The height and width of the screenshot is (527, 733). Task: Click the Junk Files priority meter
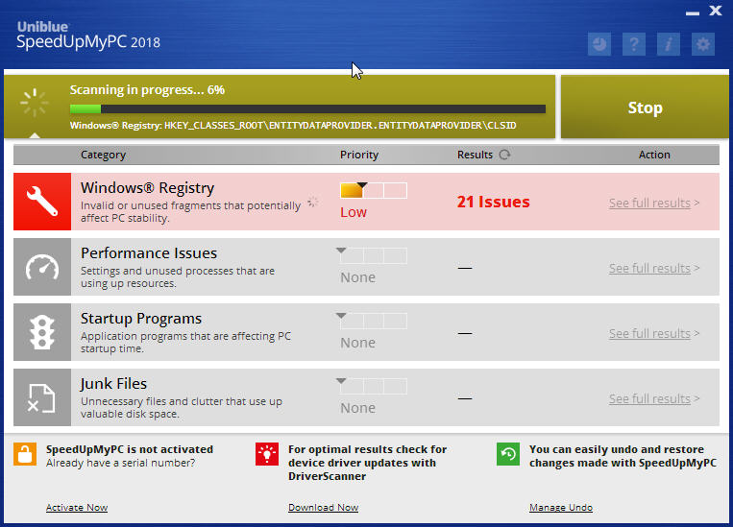coord(372,387)
